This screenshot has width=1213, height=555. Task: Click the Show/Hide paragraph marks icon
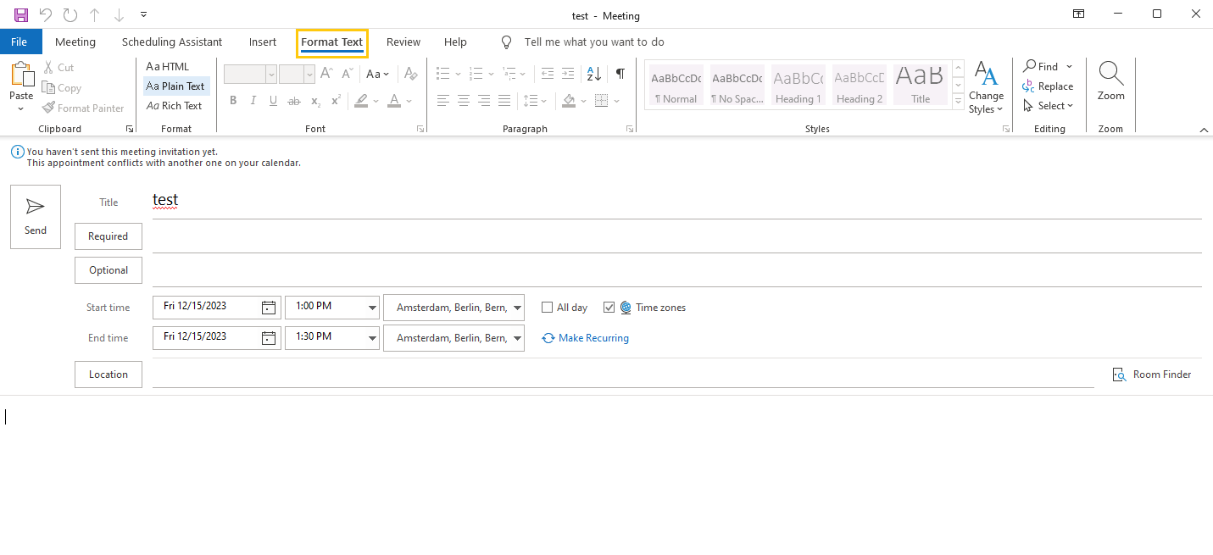(x=620, y=74)
